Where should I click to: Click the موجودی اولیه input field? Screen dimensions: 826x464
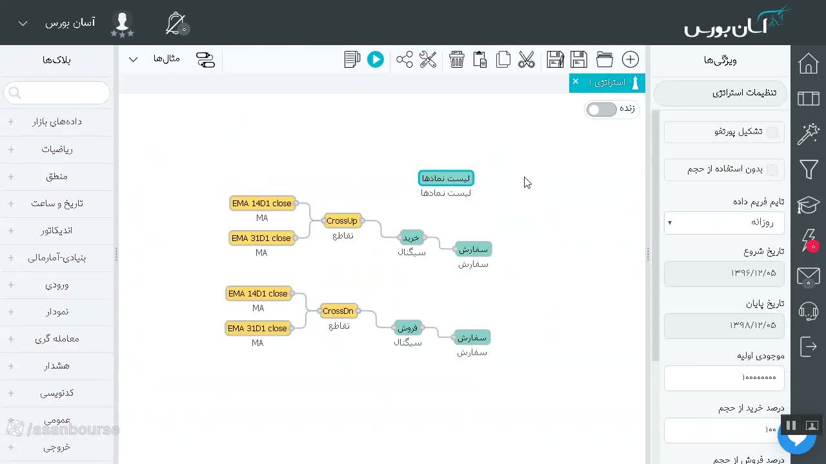[724, 378]
